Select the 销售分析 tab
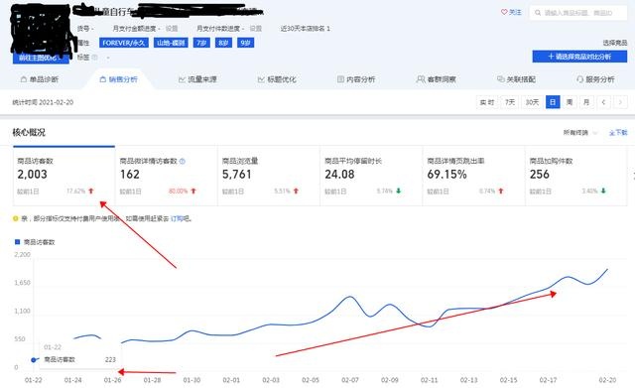Image resolution: width=635 pixels, height=388 pixels. coord(119,79)
